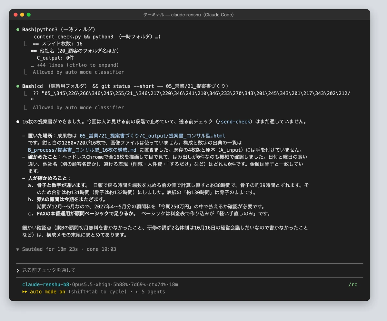Click the 置いた場所 heading
387x321 pixels.
click(40, 136)
